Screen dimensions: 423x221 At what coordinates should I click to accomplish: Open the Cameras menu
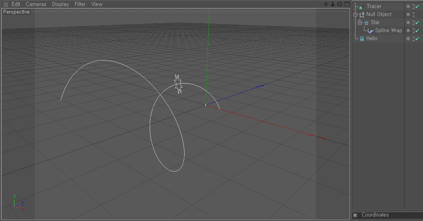pyautogui.click(x=36, y=4)
